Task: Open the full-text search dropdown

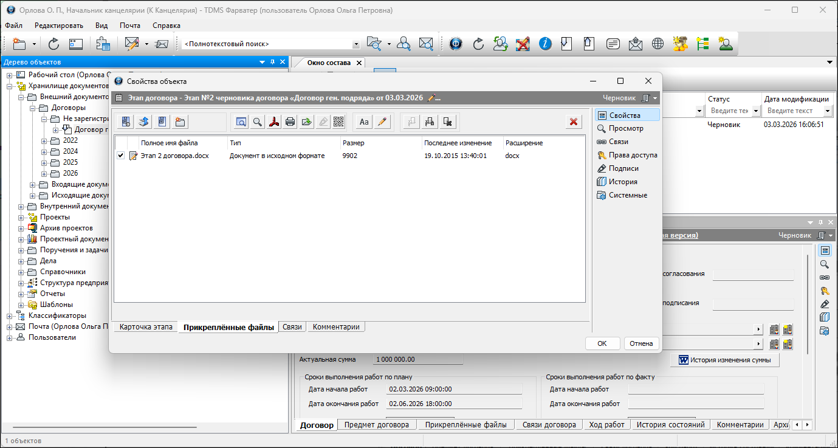Action: tap(356, 44)
